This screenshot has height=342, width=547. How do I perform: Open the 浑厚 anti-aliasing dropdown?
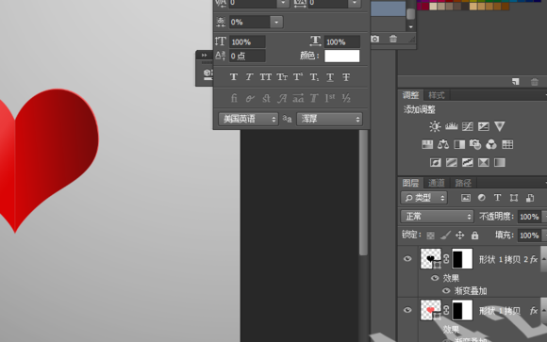click(x=329, y=119)
